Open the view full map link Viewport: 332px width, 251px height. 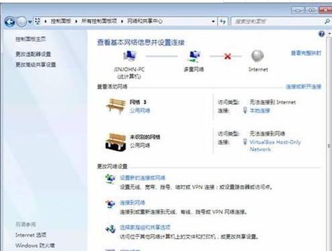click(x=306, y=53)
